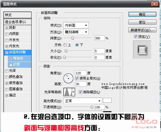
Task: Click the 新建样式 new style button
Action: [142, 30]
